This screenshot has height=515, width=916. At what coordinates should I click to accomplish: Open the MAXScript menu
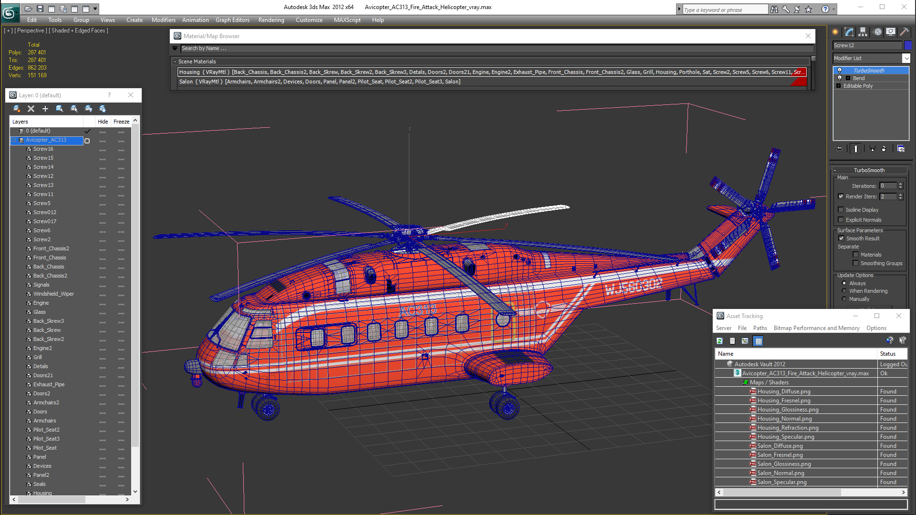tap(347, 20)
